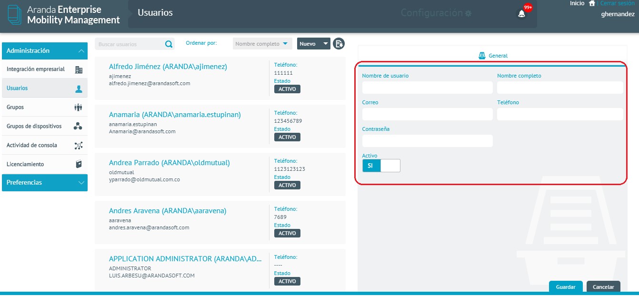The image size is (639, 296).
Task: Click the ghernandez username
Action: pyautogui.click(x=618, y=14)
